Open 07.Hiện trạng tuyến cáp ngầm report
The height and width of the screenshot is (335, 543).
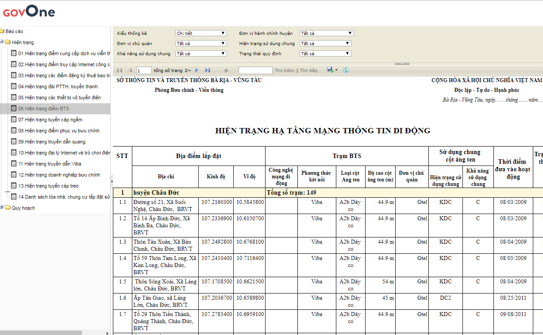[x=50, y=120]
